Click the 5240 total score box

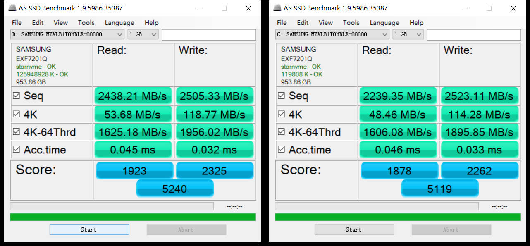pos(175,189)
